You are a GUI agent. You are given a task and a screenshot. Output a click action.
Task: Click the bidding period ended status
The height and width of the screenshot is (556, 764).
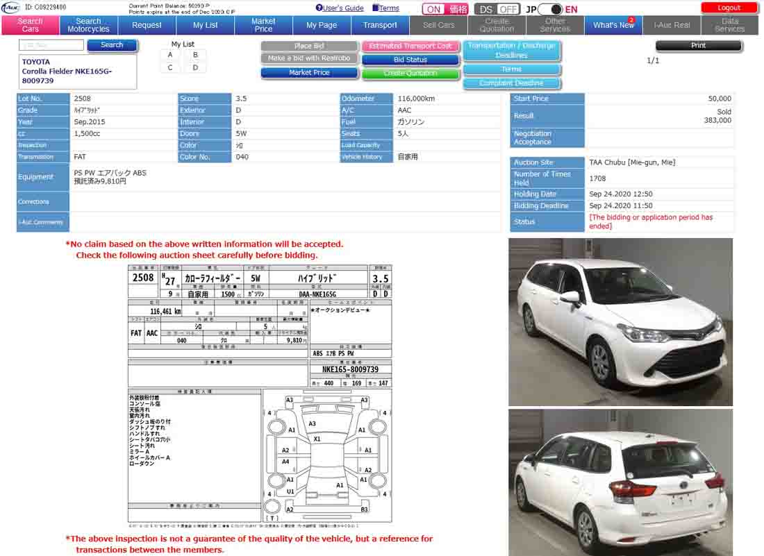(x=651, y=221)
